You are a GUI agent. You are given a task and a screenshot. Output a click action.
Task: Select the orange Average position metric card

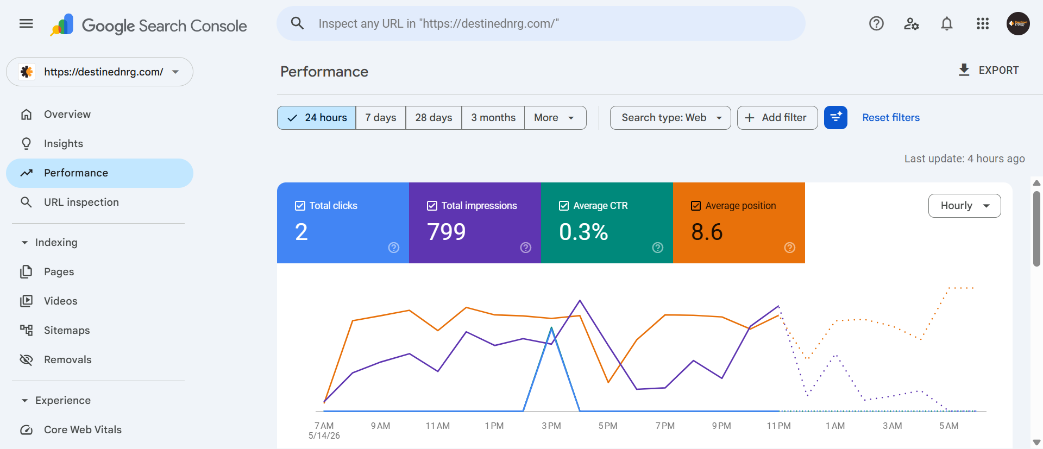739,223
